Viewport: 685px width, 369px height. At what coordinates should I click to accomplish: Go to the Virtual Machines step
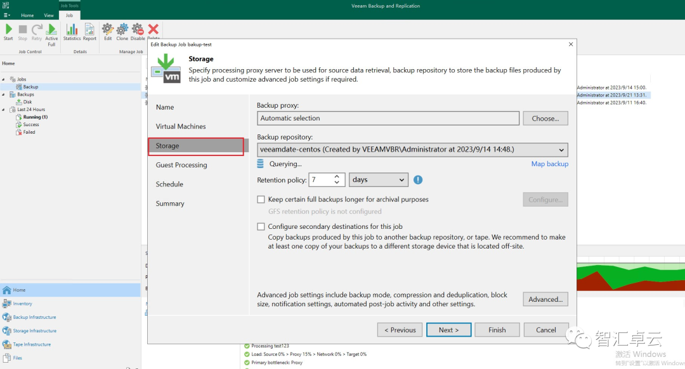point(180,126)
